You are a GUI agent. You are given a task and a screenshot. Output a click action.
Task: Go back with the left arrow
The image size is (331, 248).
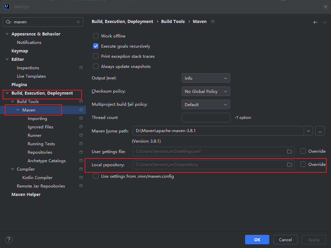click(x=315, y=22)
